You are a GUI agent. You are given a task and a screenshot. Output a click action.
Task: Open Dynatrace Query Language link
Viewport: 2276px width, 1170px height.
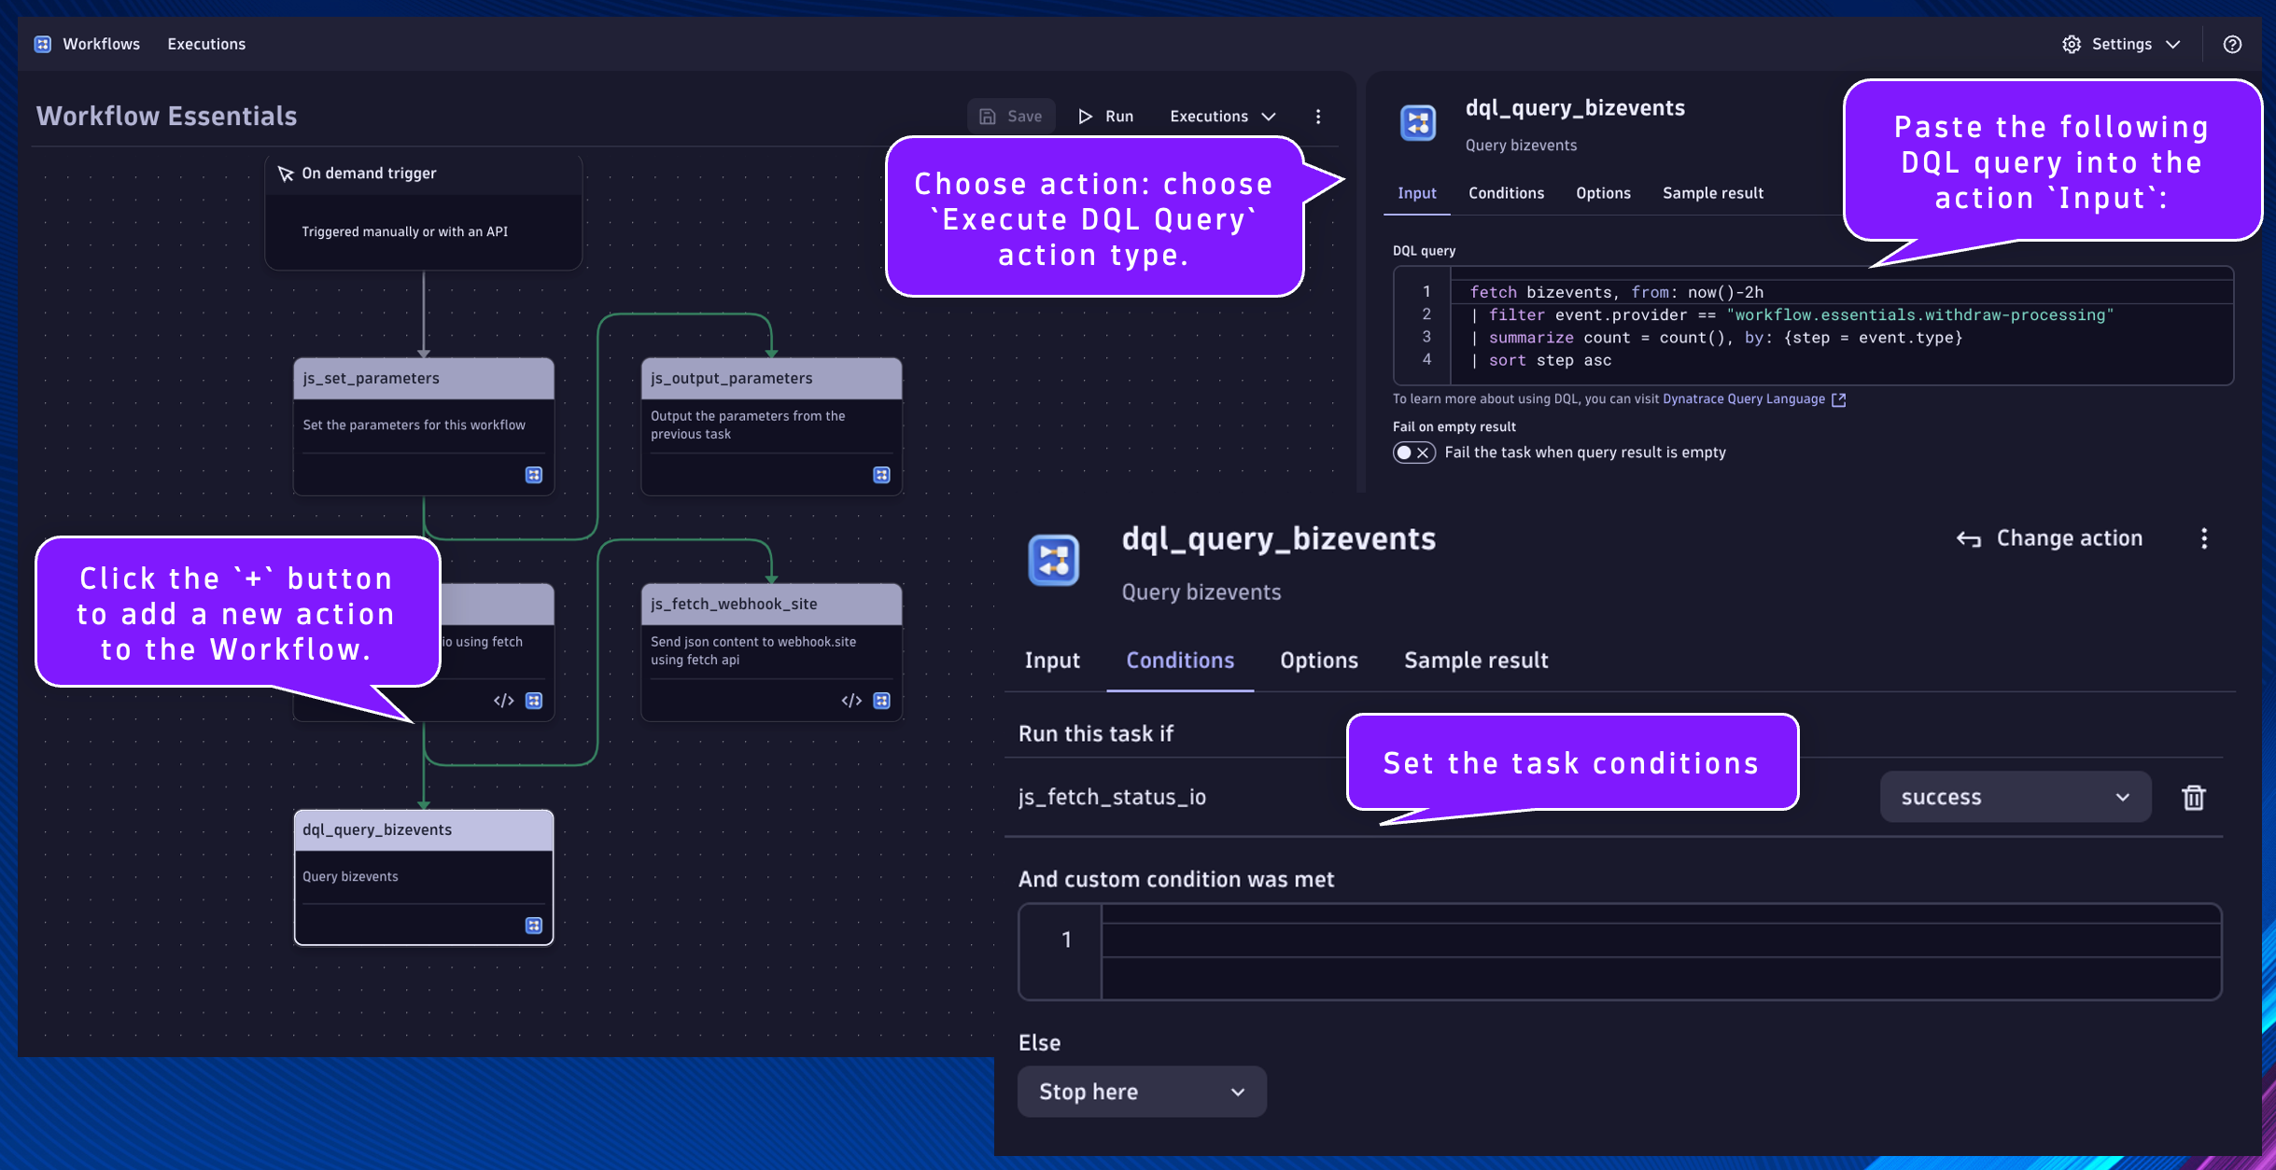click(x=1743, y=399)
